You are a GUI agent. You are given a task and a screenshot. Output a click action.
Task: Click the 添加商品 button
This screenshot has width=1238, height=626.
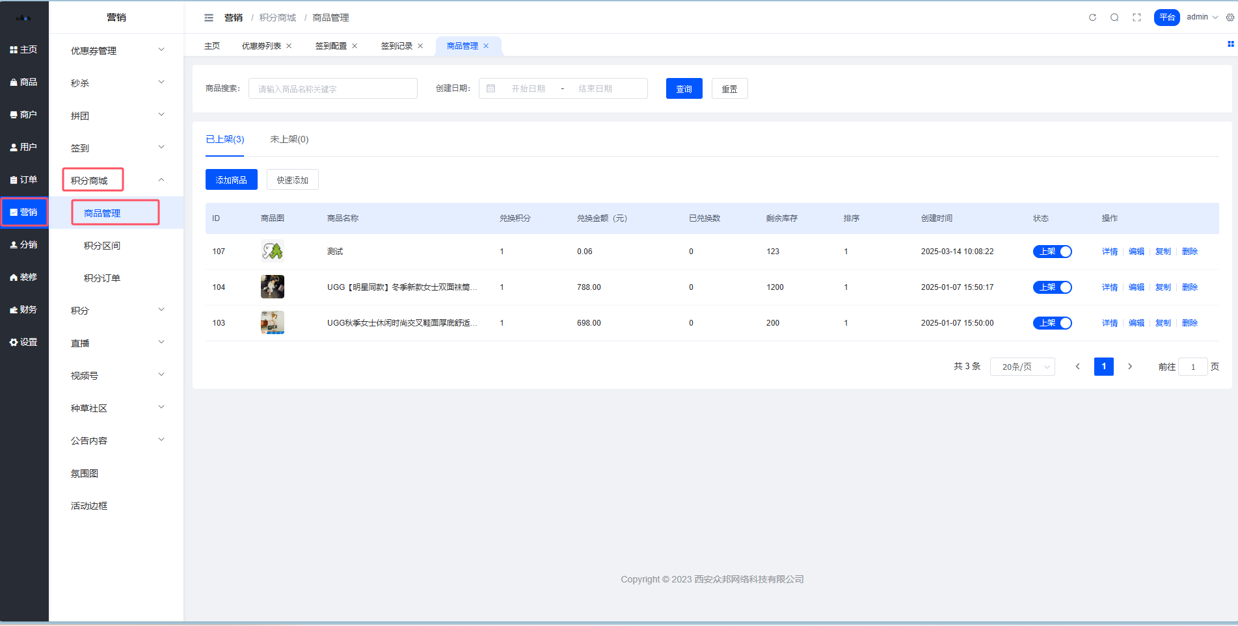231,180
